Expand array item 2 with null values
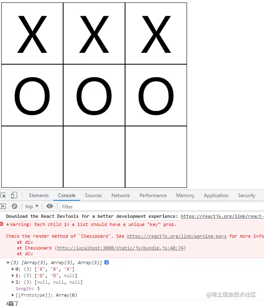This screenshot has width=264, height=306. (x=13, y=282)
